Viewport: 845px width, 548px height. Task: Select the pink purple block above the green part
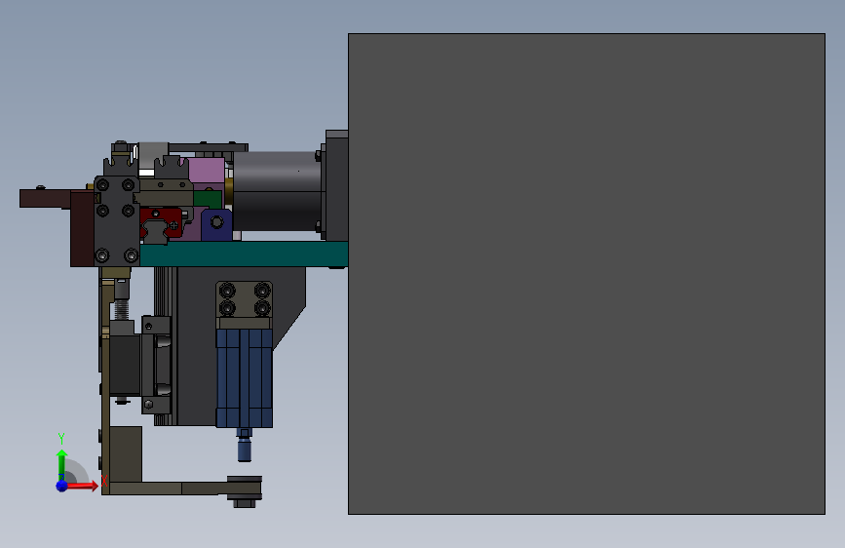[207, 171]
